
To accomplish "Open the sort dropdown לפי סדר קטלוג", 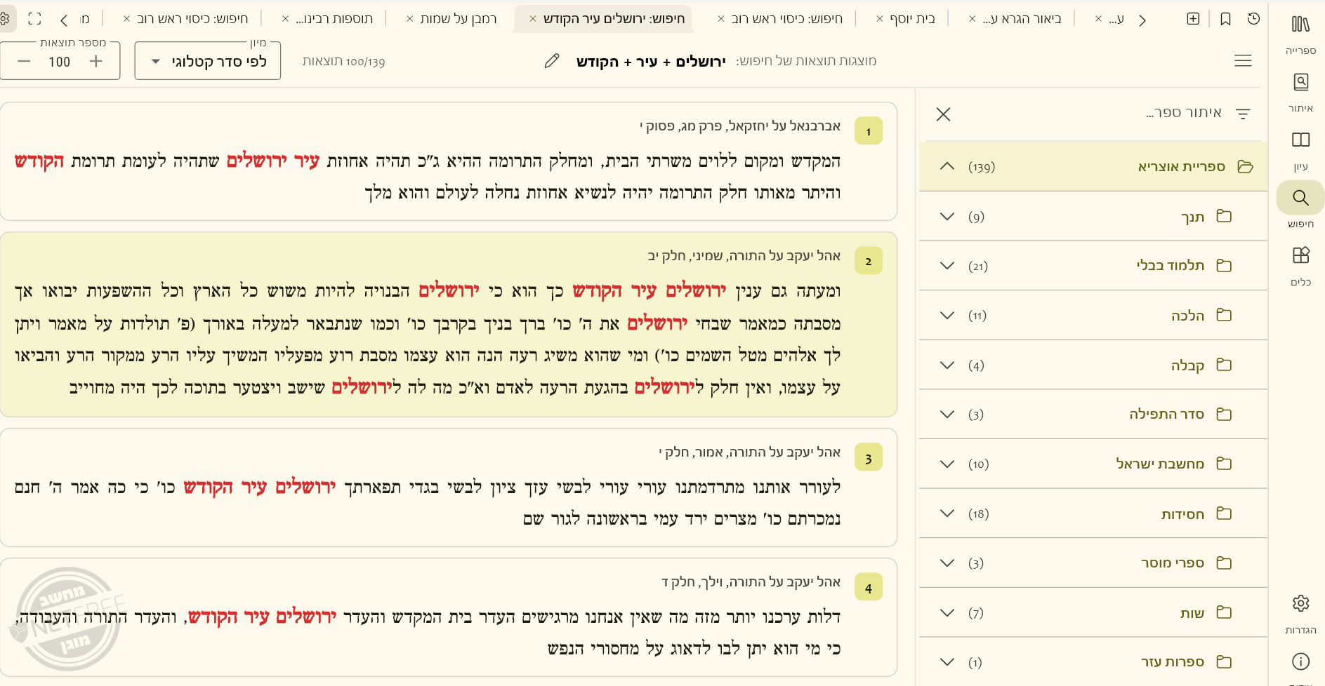I will [x=208, y=61].
